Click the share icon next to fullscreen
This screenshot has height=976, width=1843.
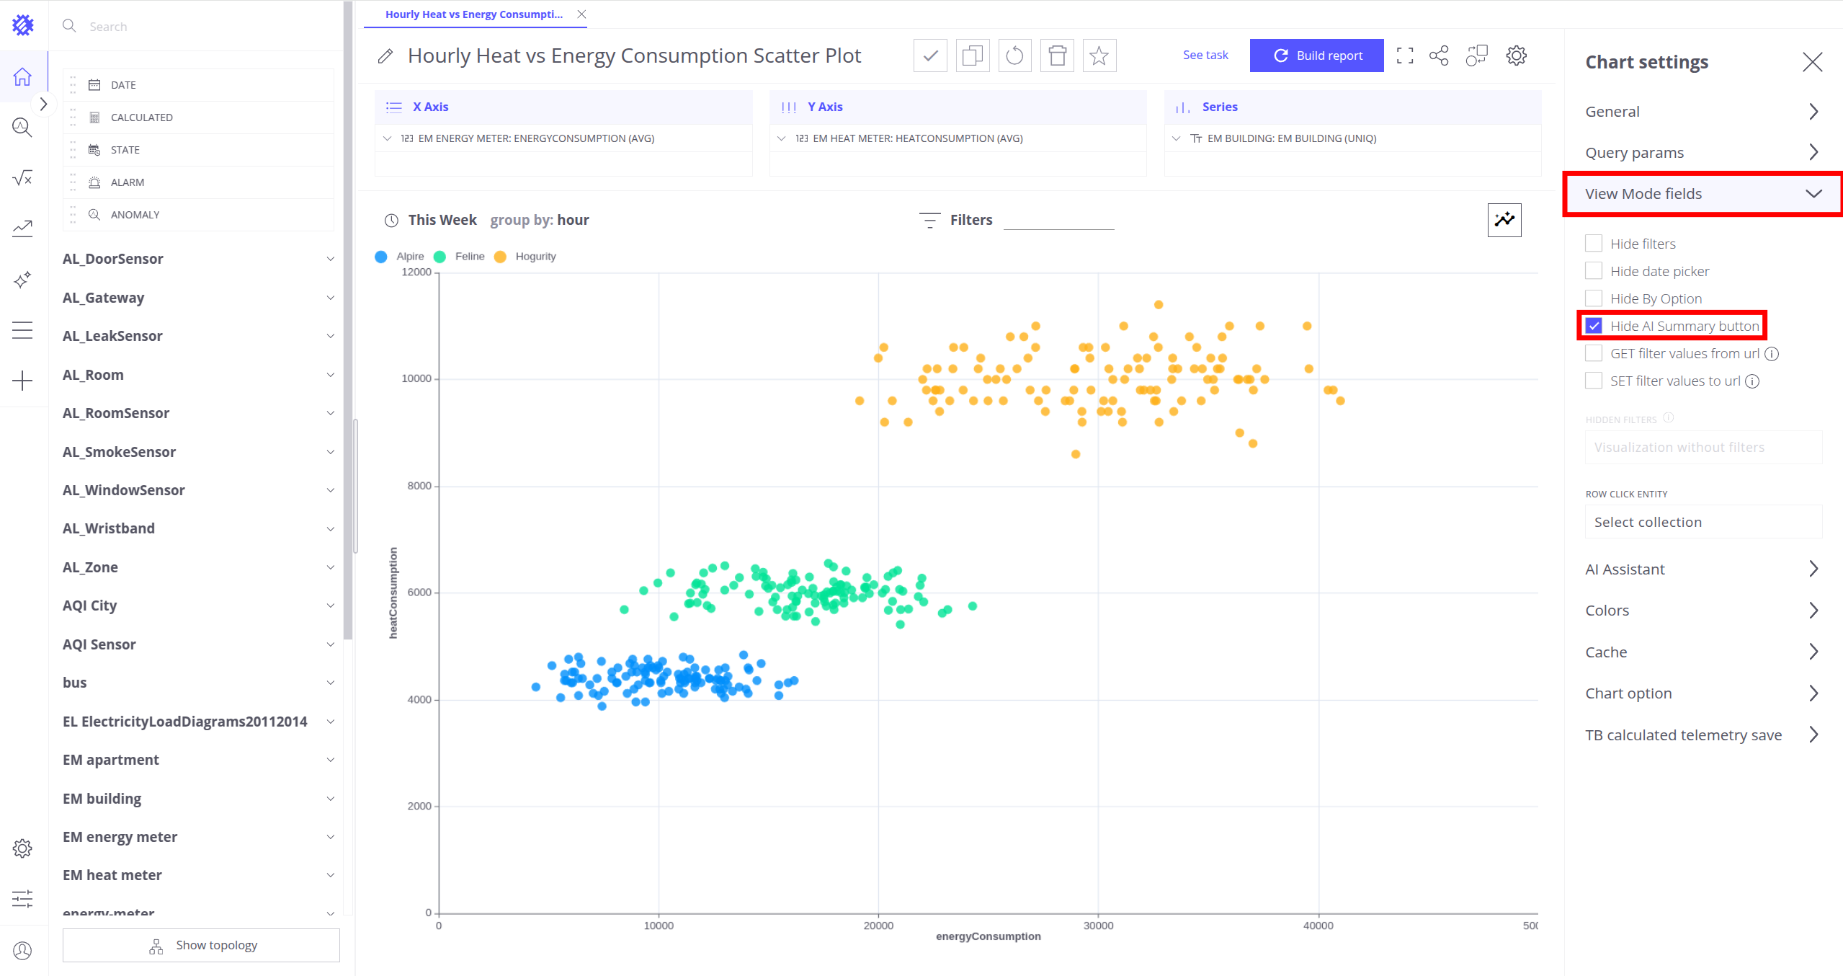pos(1439,56)
